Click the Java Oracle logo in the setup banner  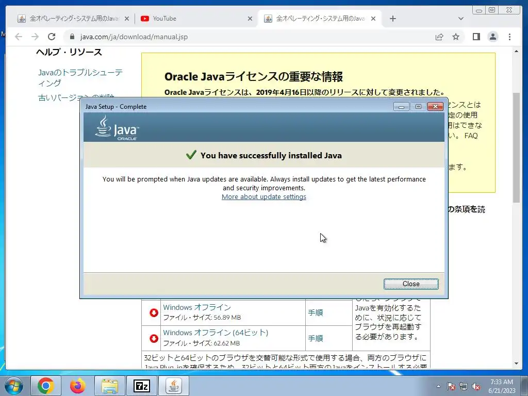117,128
